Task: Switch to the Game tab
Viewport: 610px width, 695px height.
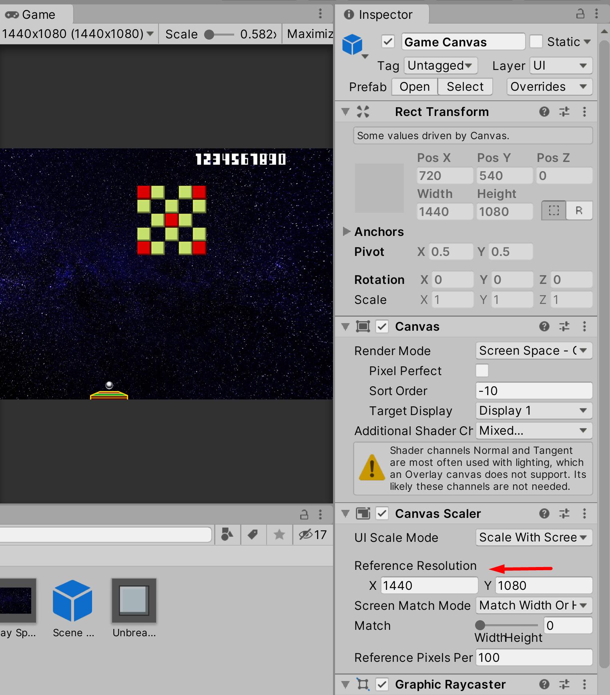Action: tap(36, 14)
